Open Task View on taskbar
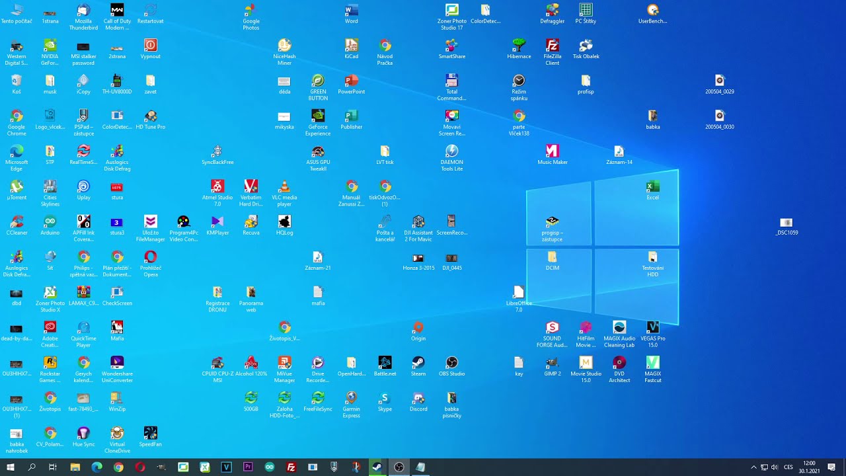Image resolution: width=846 pixels, height=476 pixels. click(53, 467)
